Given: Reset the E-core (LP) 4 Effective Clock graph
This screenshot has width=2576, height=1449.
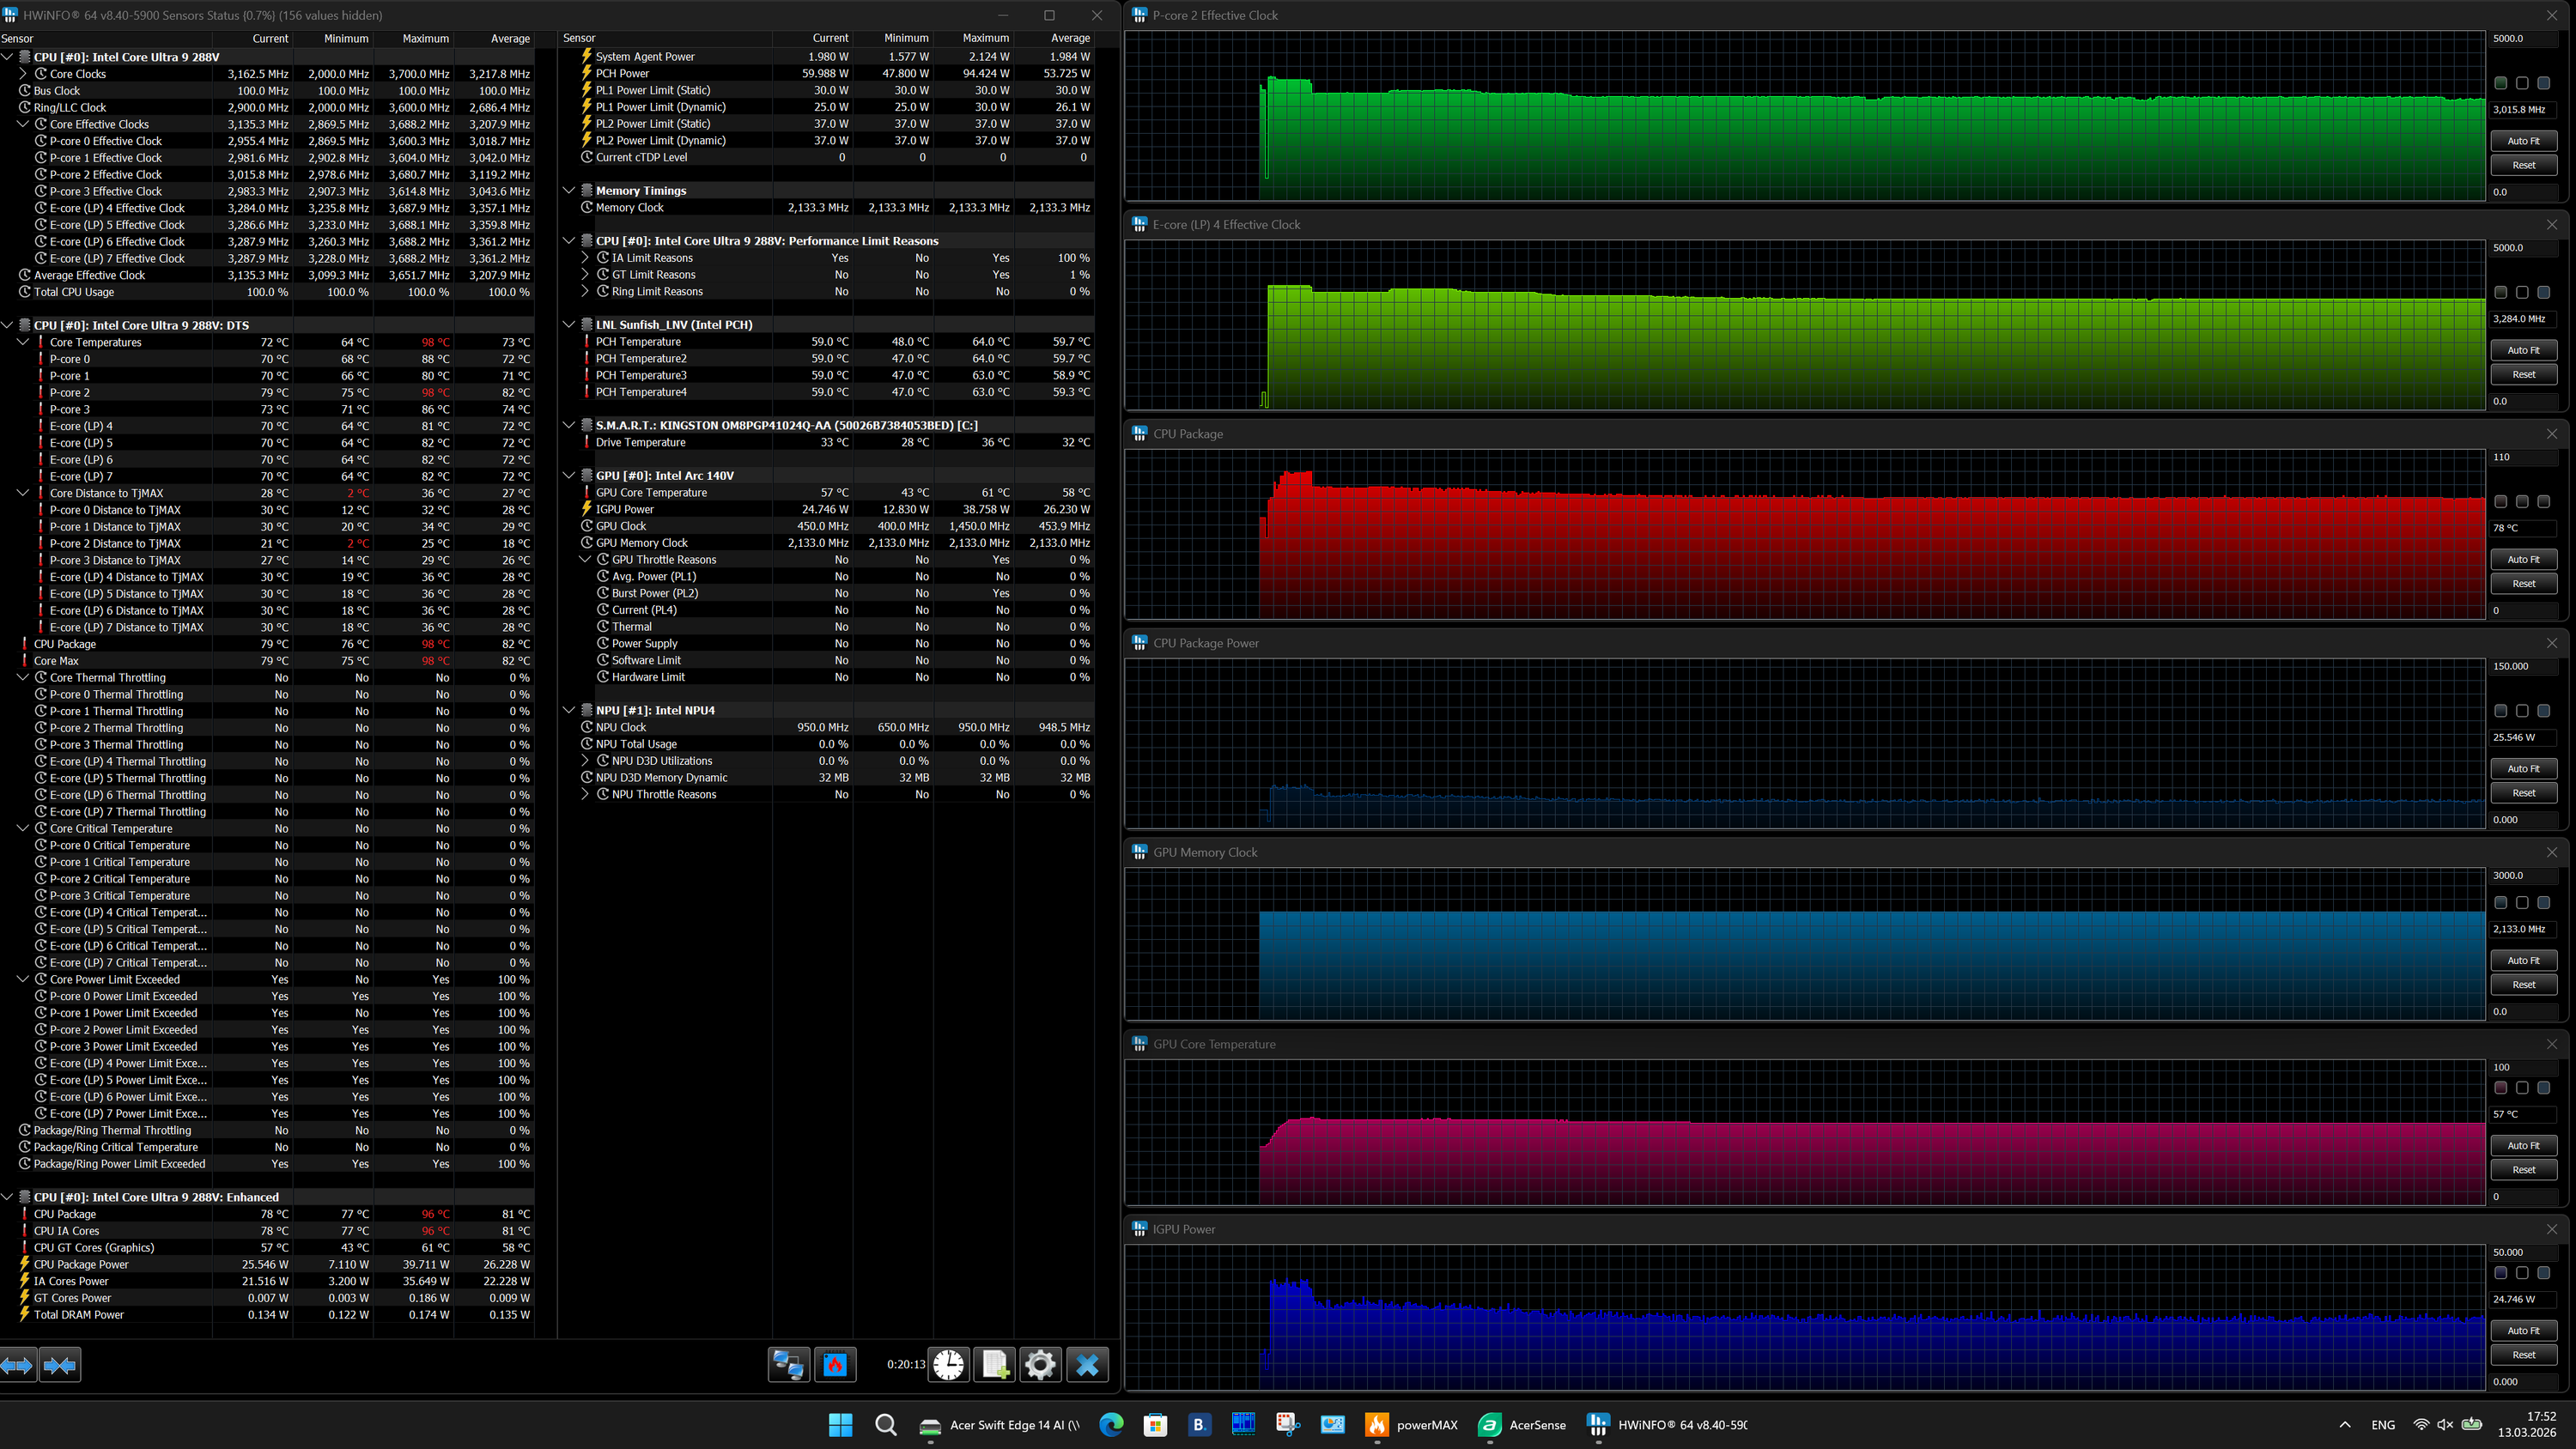Looking at the screenshot, I should point(2523,374).
